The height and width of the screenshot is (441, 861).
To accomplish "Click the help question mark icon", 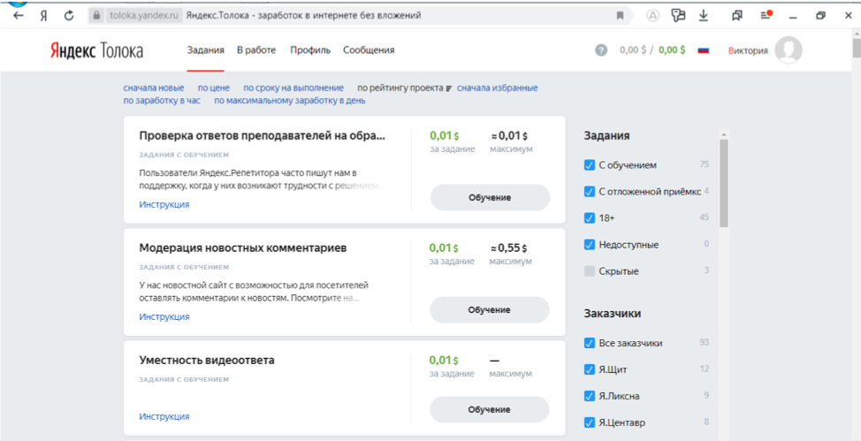I will tap(601, 50).
